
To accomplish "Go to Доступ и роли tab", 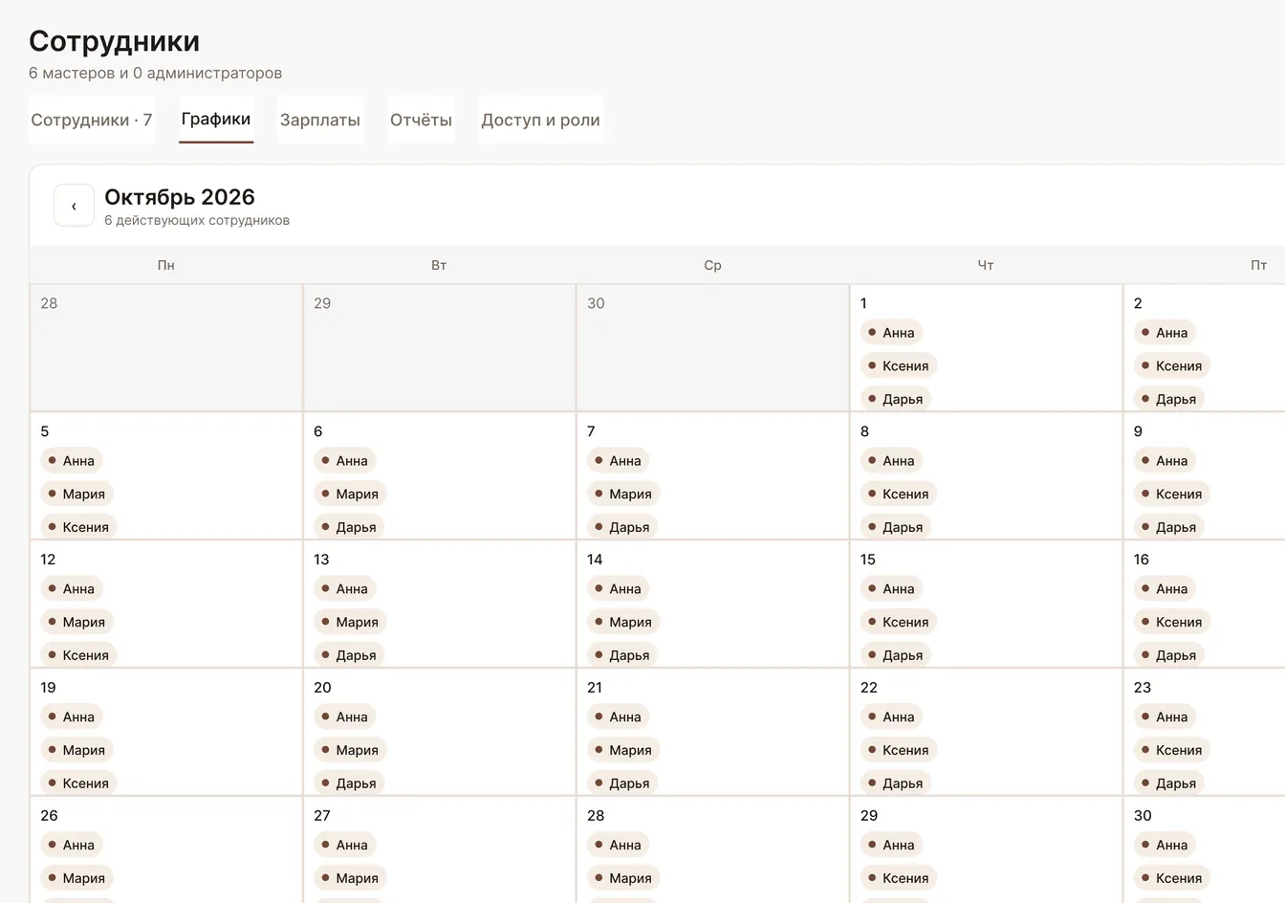I will [540, 120].
